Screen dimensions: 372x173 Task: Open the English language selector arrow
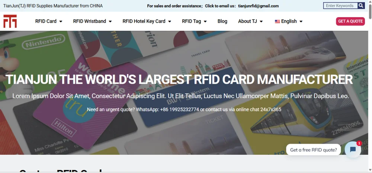pyautogui.click(x=301, y=21)
